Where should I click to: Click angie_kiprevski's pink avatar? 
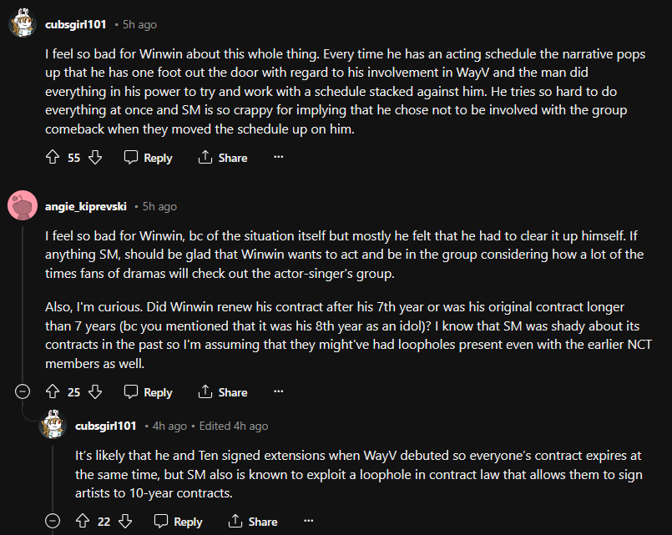(x=23, y=206)
